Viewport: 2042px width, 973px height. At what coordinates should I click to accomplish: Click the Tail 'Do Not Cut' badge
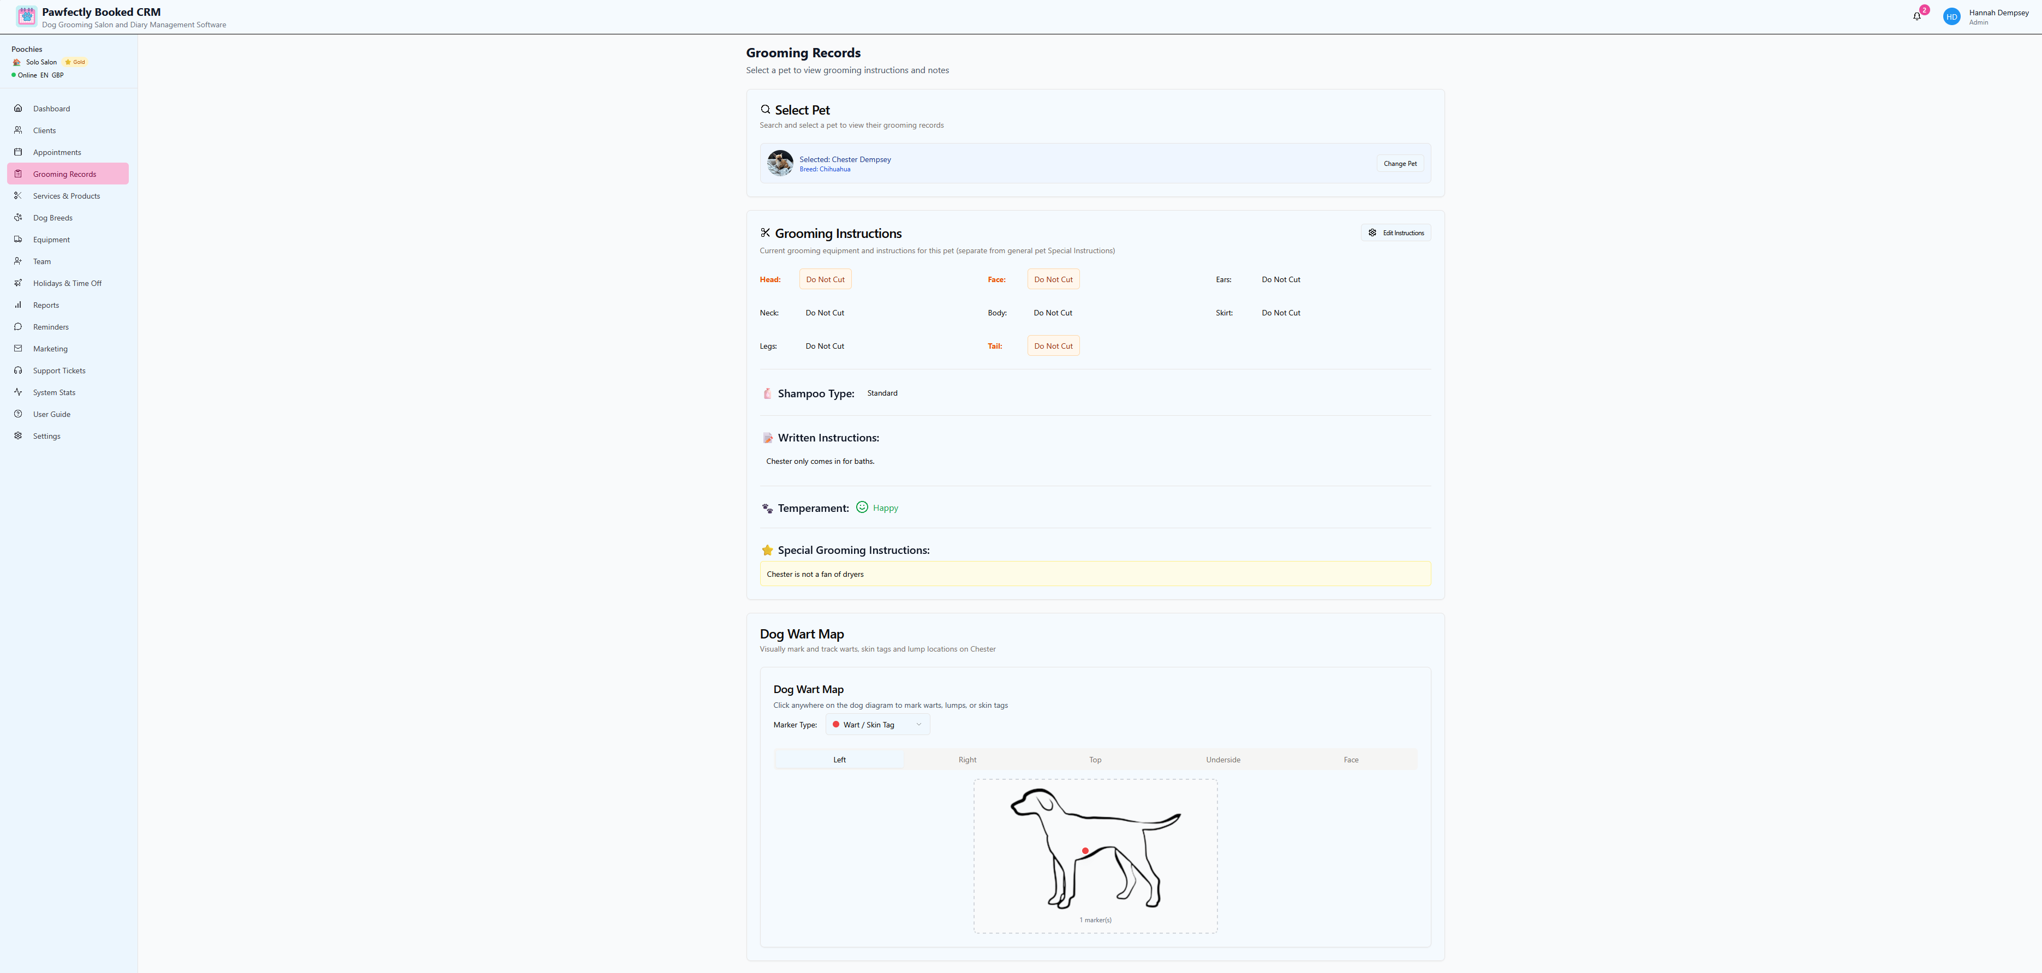tap(1054, 346)
